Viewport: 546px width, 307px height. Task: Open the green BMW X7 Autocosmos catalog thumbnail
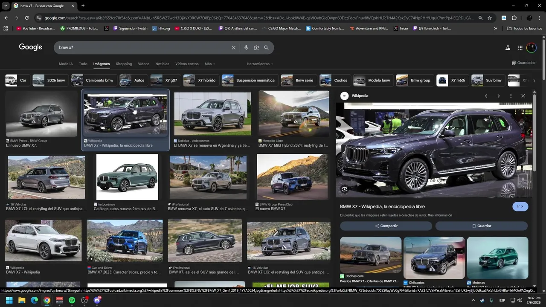click(x=127, y=177)
